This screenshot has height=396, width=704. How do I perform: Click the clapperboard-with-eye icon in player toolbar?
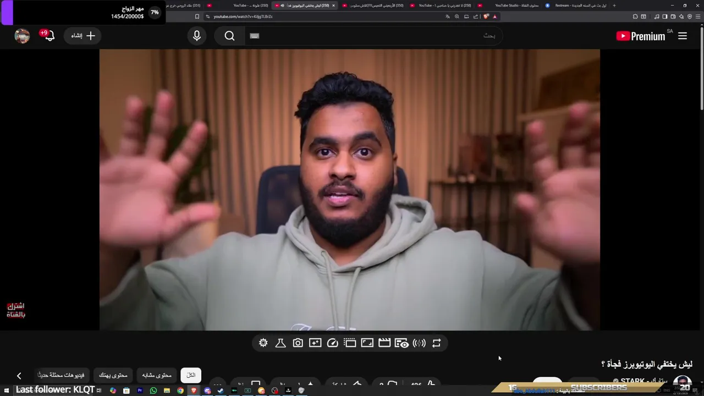402,343
